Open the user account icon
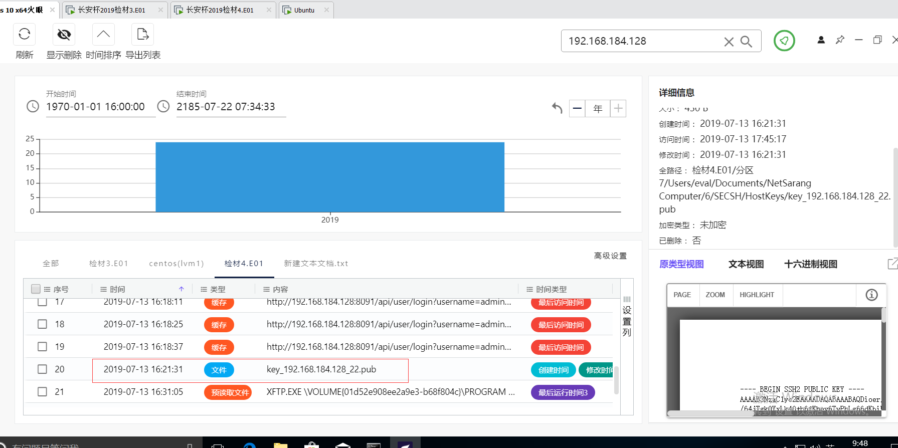Screen dimensions: 898x448 [x=821, y=40]
